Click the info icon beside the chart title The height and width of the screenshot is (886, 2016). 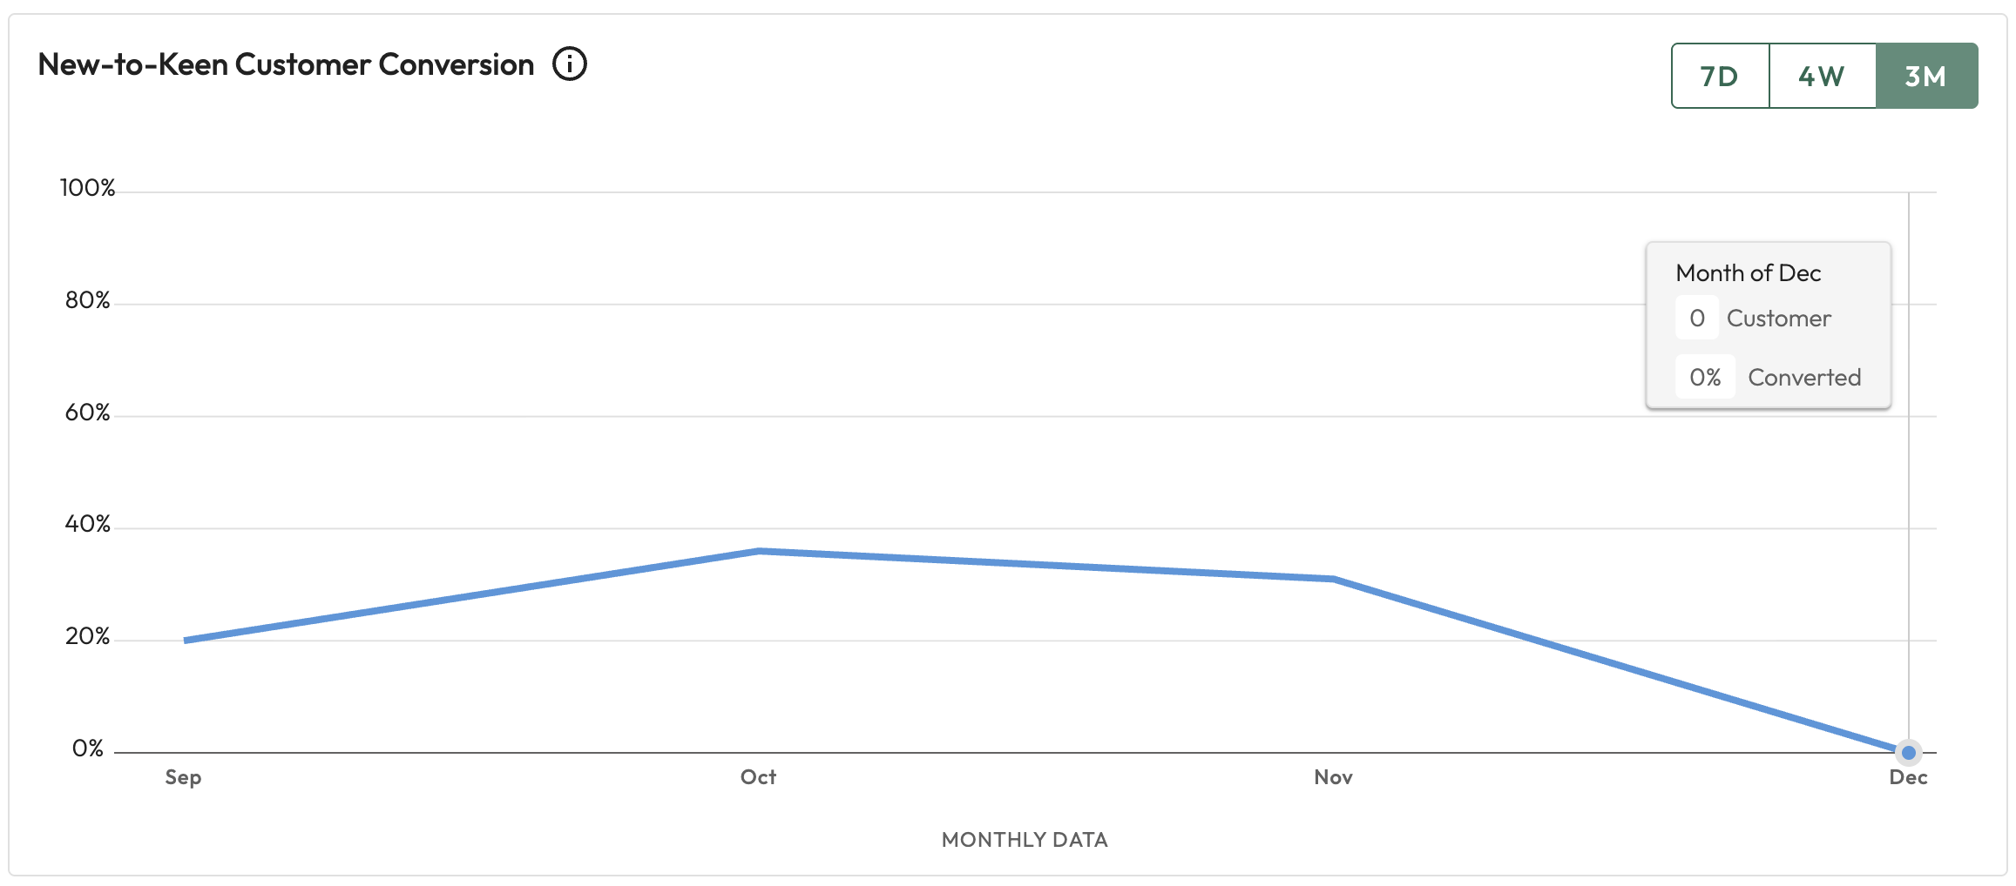tap(570, 64)
